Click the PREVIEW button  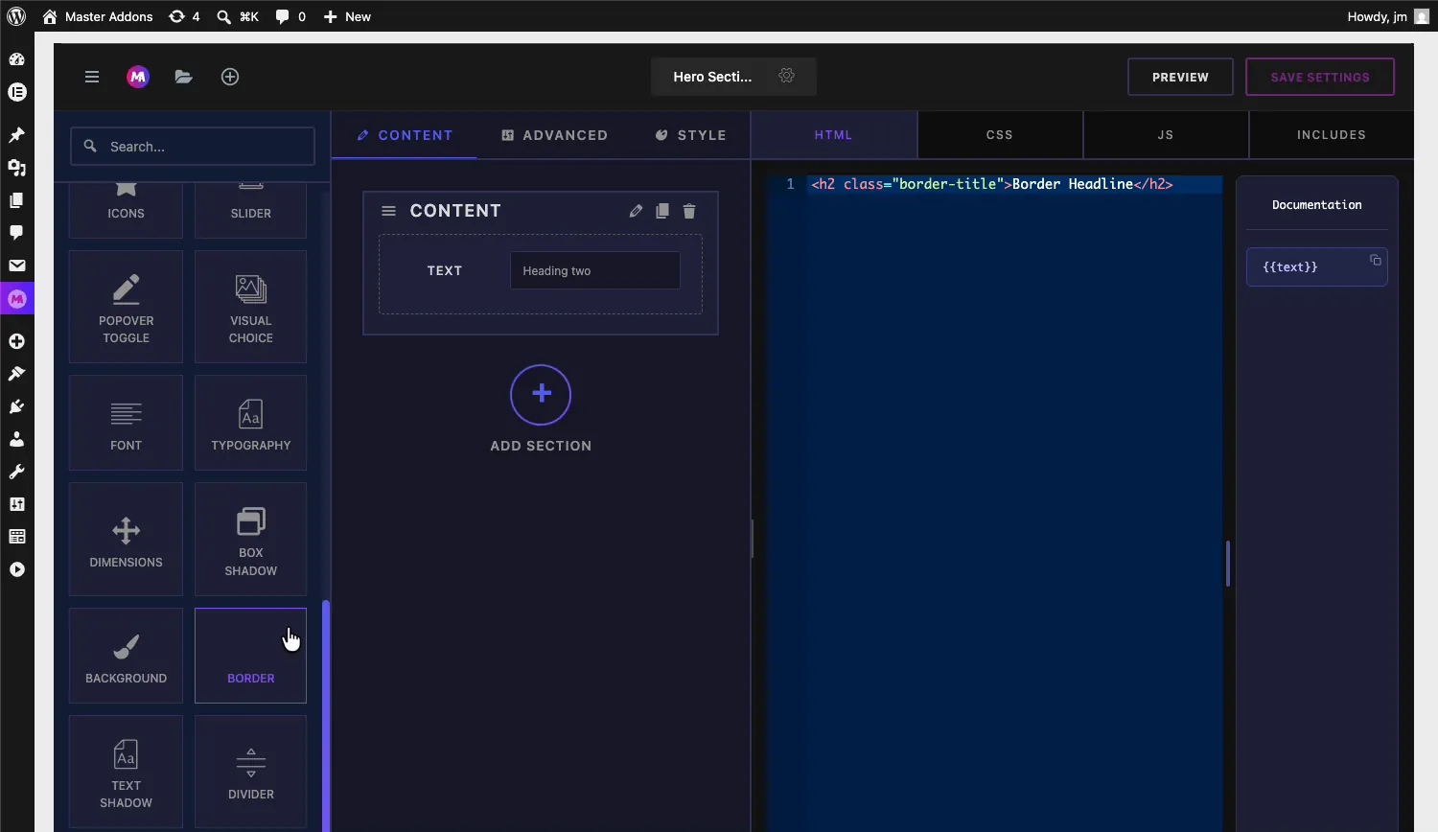(x=1180, y=77)
